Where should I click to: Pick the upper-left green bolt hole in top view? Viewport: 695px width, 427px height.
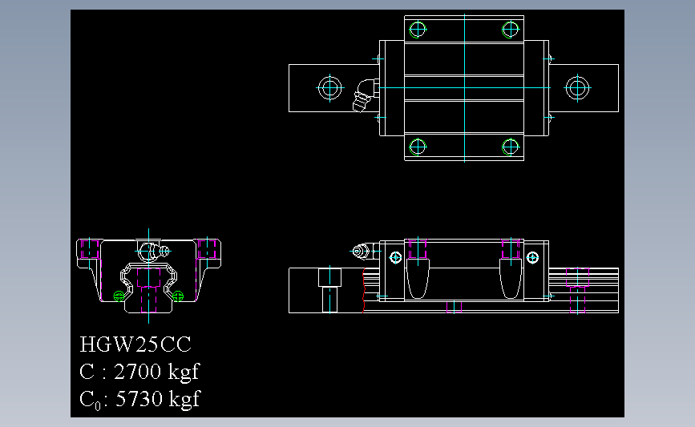[418, 30]
